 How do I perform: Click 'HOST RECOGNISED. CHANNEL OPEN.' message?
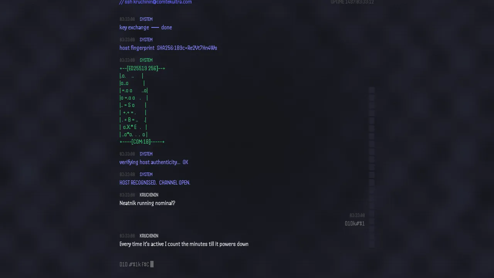click(155, 183)
